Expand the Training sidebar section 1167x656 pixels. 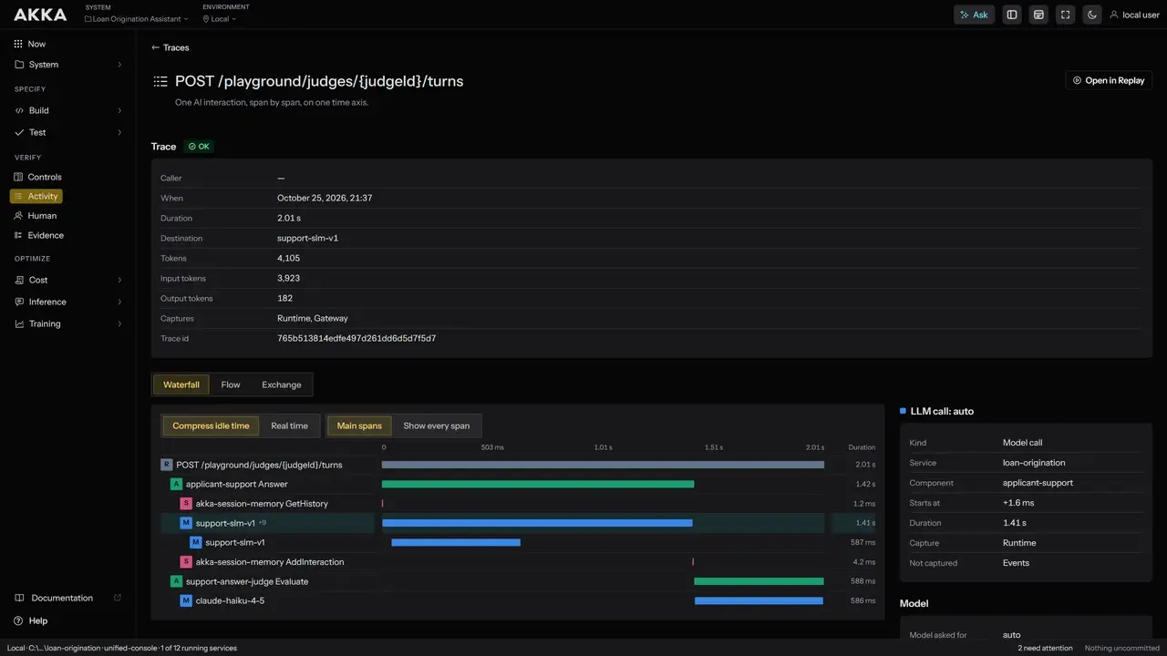point(68,323)
